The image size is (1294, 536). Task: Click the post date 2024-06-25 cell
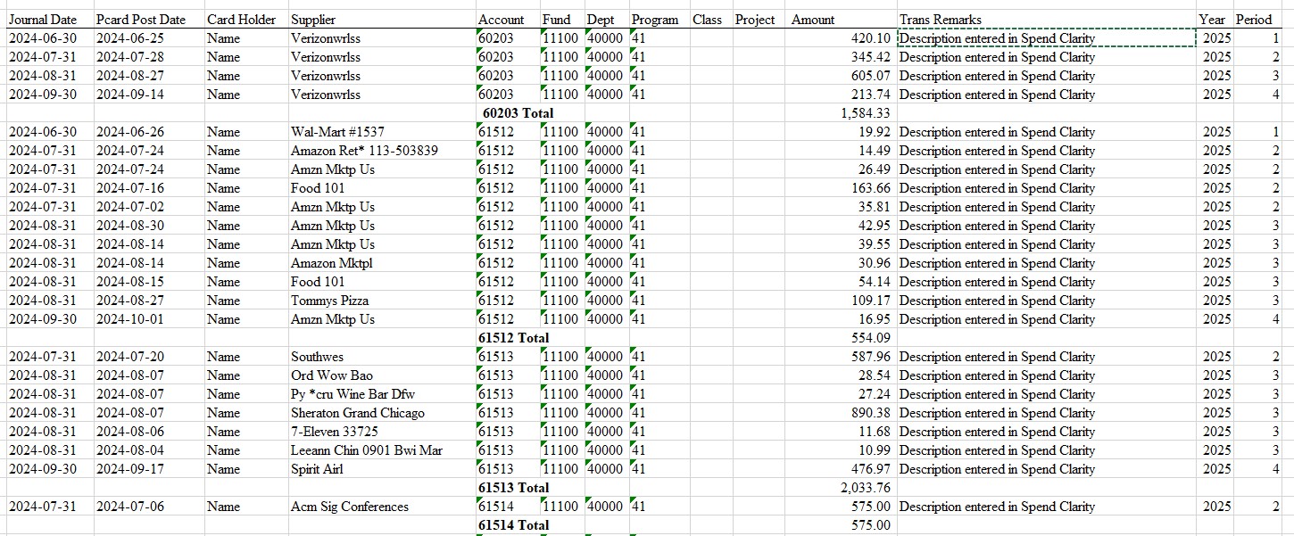click(x=149, y=38)
